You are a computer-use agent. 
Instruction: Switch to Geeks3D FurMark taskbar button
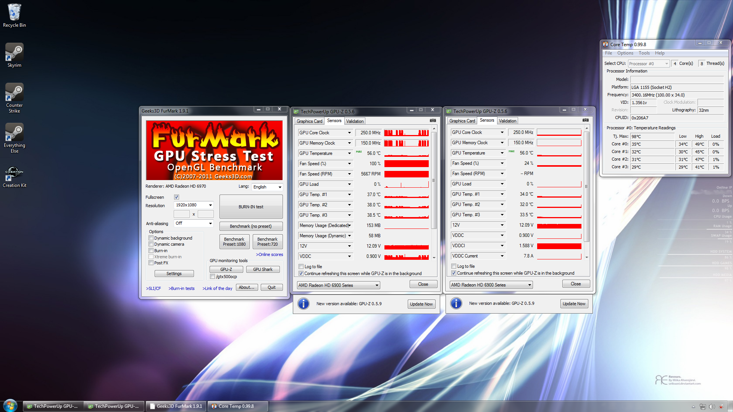(176, 406)
